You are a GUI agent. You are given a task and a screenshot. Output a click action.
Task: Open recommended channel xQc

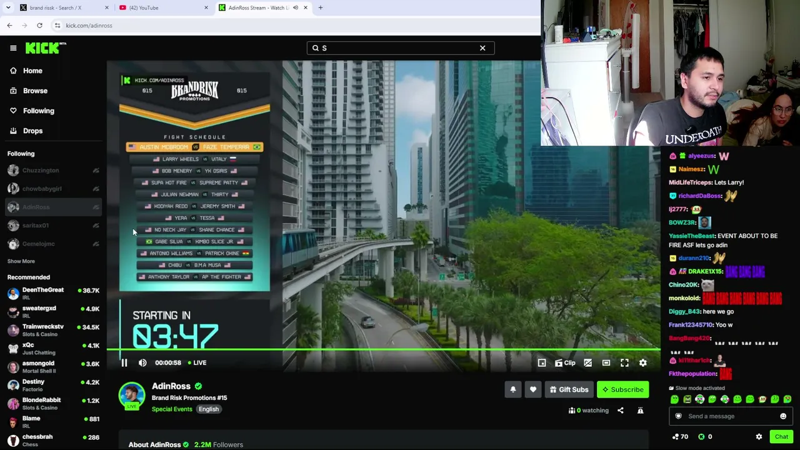click(53, 348)
